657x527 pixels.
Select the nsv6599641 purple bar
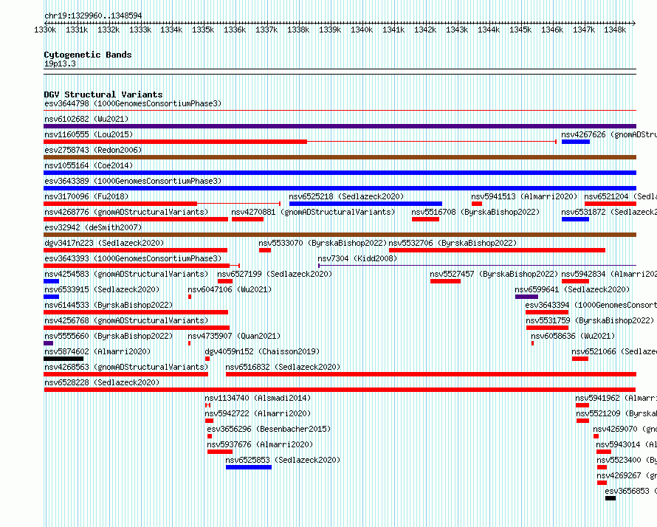coord(526,297)
